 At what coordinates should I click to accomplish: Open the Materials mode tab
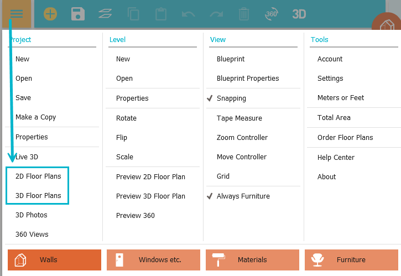tap(252, 260)
